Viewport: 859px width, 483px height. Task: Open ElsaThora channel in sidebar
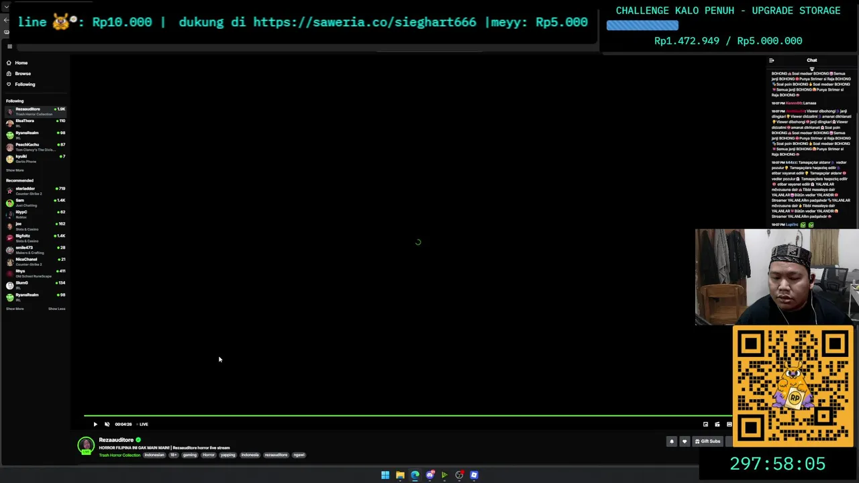[x=36, y=123]
